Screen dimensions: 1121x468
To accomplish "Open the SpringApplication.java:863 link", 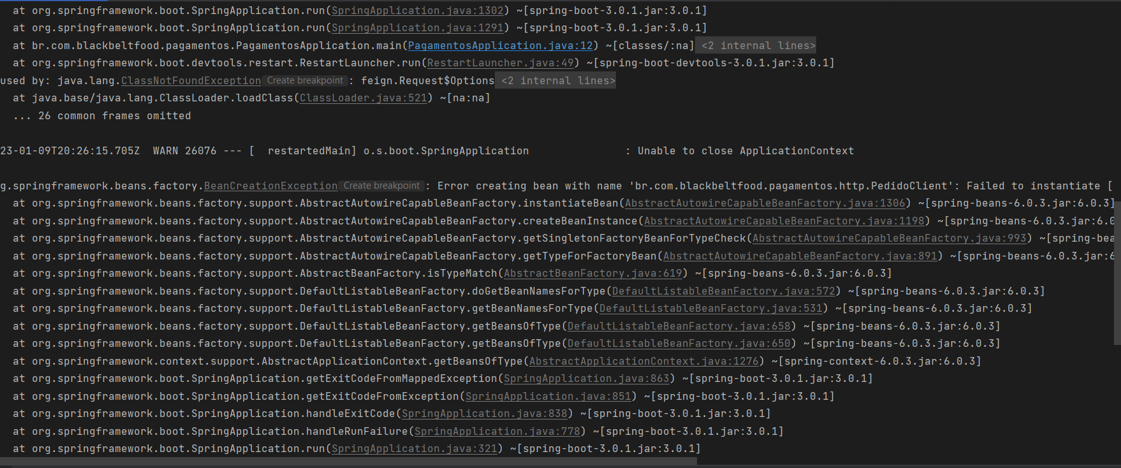I will click(586, 379).
